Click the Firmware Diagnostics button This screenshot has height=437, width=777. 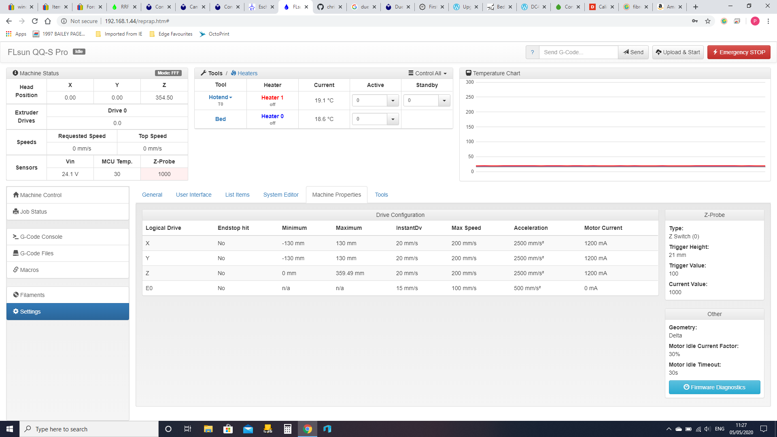(714, 387)
